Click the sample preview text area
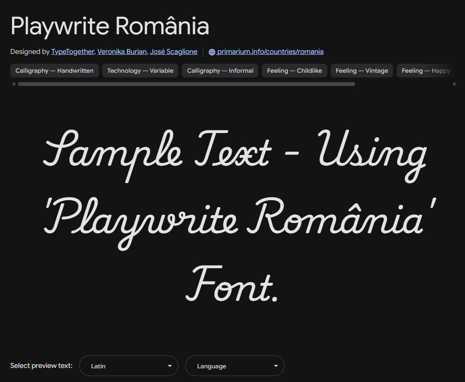Viewport: 465px width, 382px height. [240, 216]
